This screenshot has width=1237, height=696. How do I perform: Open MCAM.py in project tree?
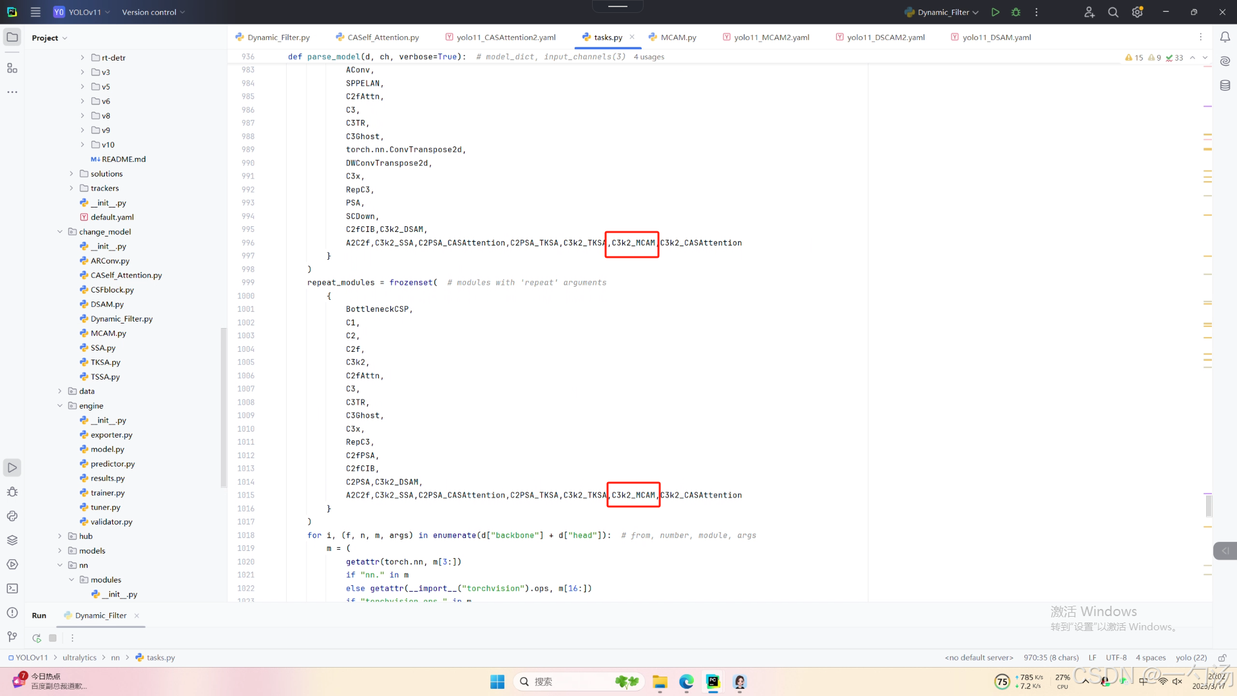[108, 333]
